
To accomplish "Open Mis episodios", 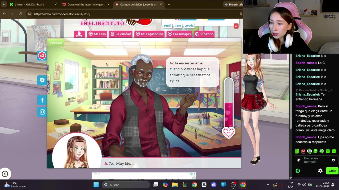I will pyautogui.click(x=149, y=34).
